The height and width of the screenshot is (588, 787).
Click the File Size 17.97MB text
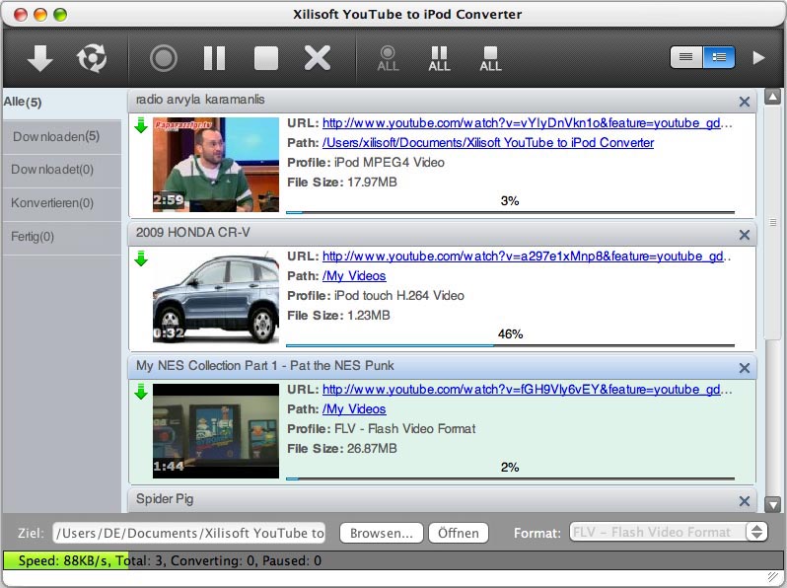click(x=342, y=183)
